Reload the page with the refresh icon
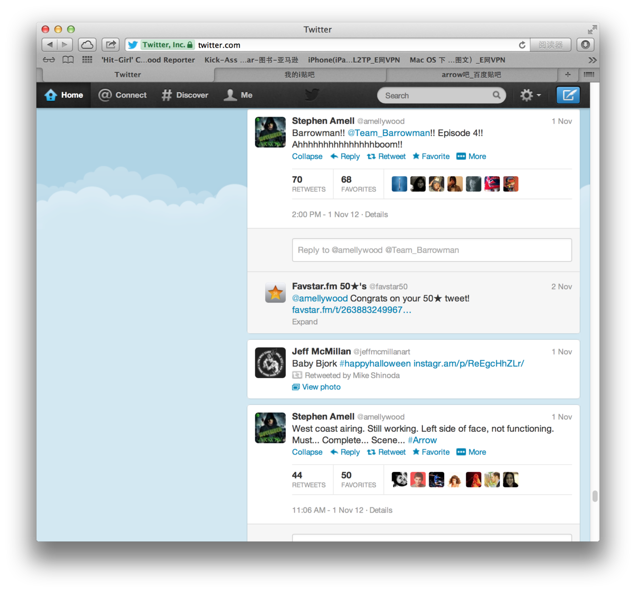636x592 pixels. 522,45
